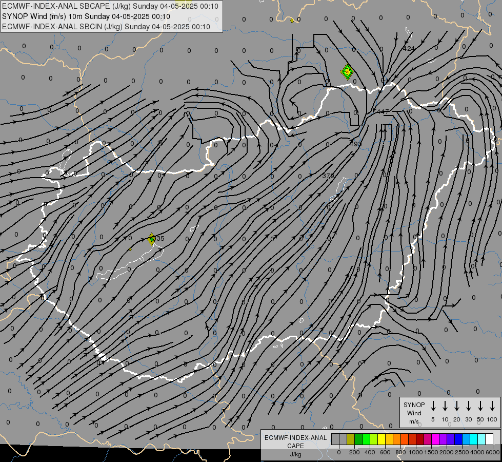Click the wind legend arrow for 50 m/s
This screenshot has width=502, height=462.
coord(480,406)
